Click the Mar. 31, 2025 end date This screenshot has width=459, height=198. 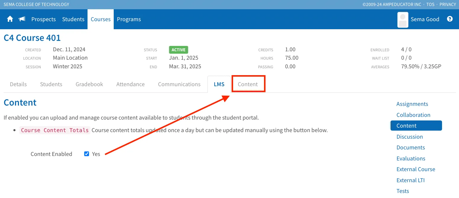[x=185, y=66]
